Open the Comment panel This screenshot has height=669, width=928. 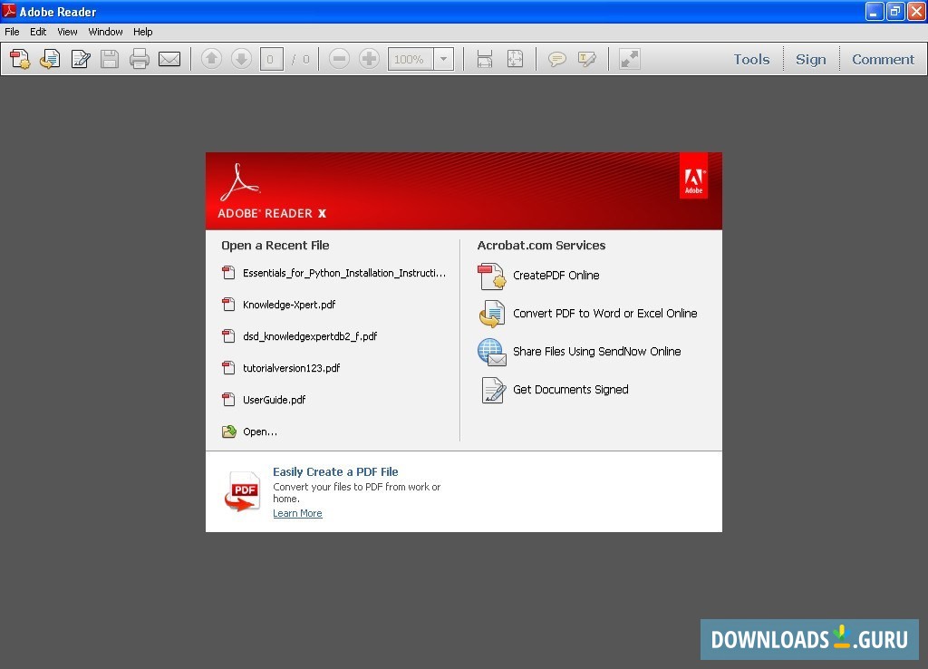(883, 58)
